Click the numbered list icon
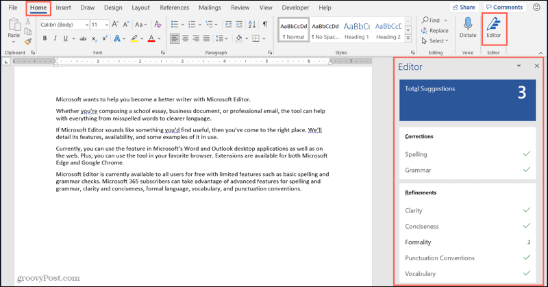Image resolution: width=548 pixels, height=287 pixels. click(192, 25)
